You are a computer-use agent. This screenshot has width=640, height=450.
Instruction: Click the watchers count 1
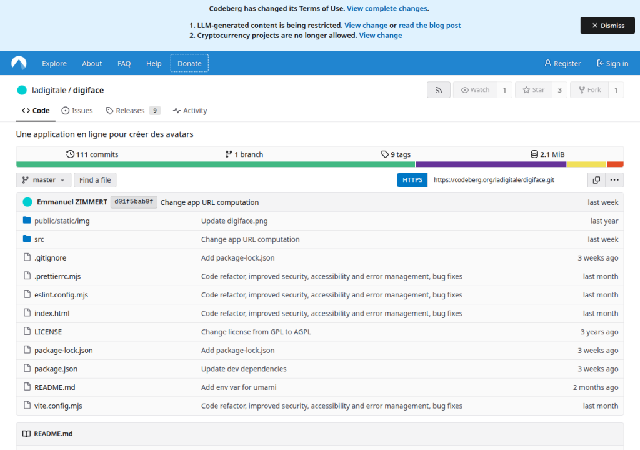(x=504, y=90)
